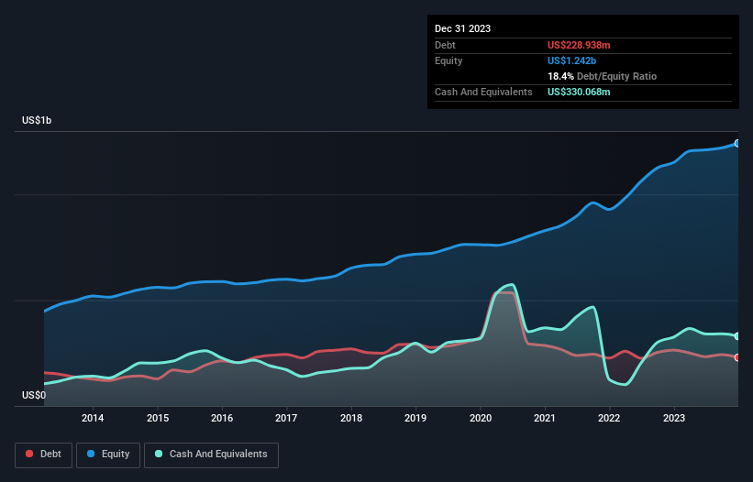The height and width of the screenshot is (482, 753).
Task: Click the 2017 x-axis label
Action: [286, 418]
